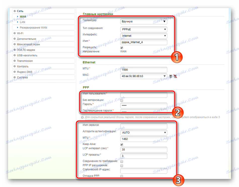239x187 pixels.
Task: Click the Имя field containing pppoe_Internet_4
Action: tap(144, 42)
